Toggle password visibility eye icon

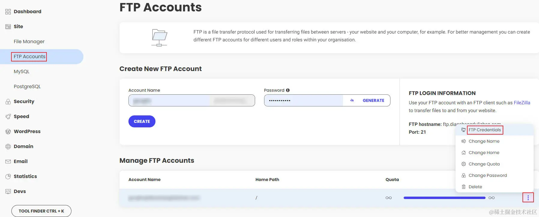352,100
